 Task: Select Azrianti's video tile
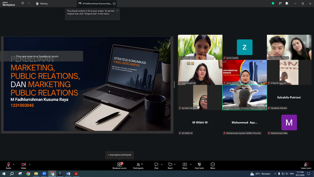[x=200, y=97]
